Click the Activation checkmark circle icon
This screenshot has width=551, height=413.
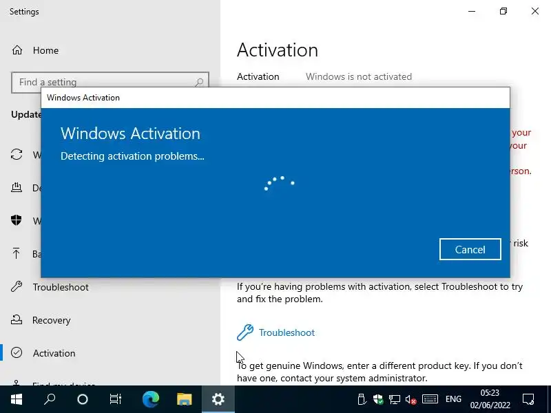pyautogui.click(x=17, y=352)
